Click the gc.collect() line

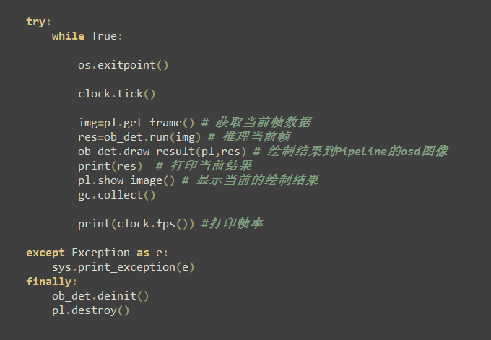[116, 195]
